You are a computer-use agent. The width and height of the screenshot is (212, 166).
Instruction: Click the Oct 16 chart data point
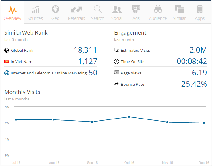pos(129,117)
